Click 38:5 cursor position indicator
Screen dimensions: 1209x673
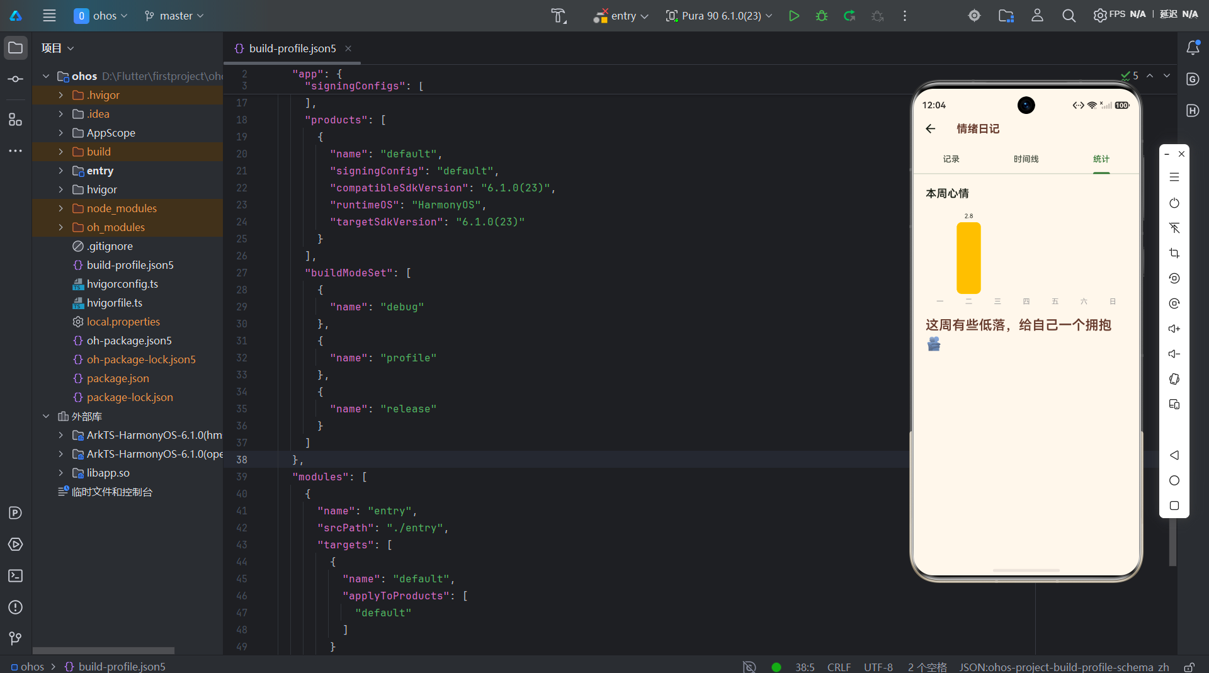(x=805, y=667)
